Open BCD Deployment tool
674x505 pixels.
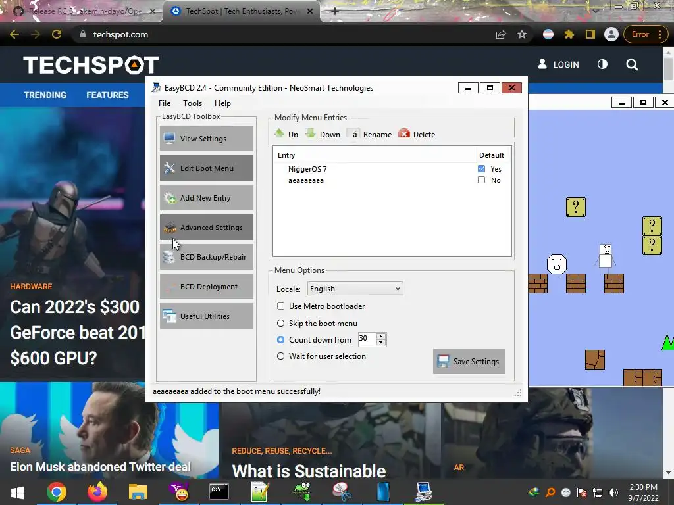206,287
